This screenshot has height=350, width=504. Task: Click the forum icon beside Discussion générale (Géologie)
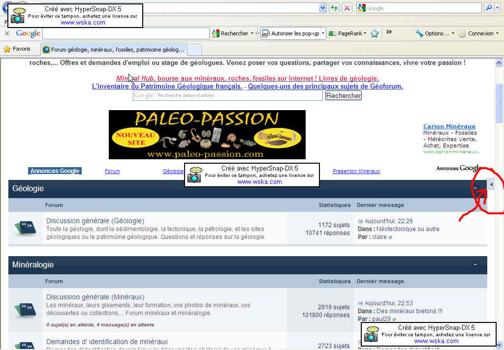[x=25, y=228]
